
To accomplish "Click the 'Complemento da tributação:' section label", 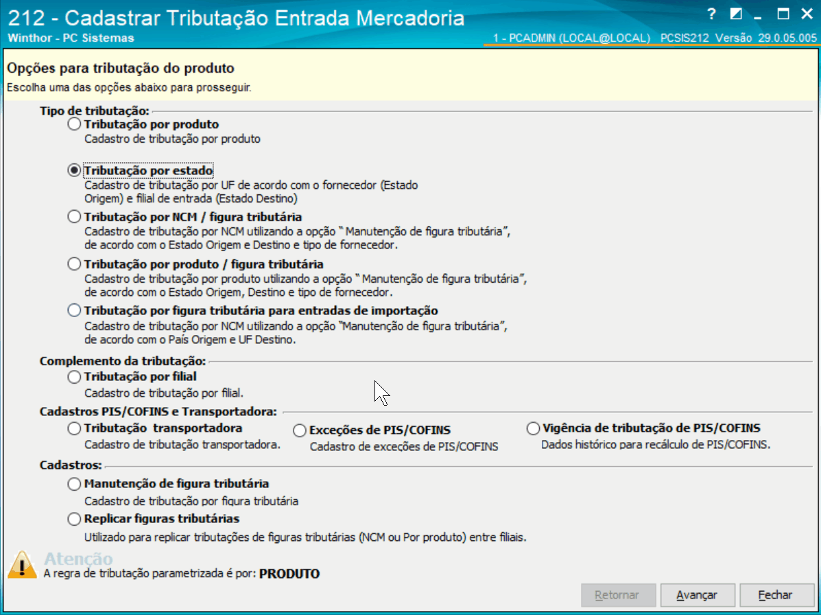I will 123,362.
